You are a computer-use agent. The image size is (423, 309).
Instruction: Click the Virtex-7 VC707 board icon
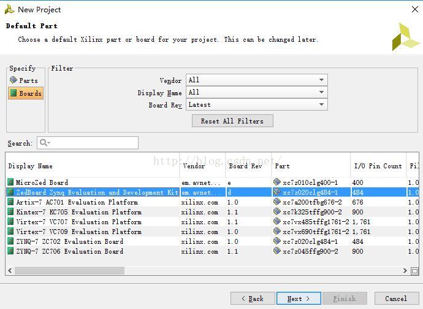tap(10, 222)
